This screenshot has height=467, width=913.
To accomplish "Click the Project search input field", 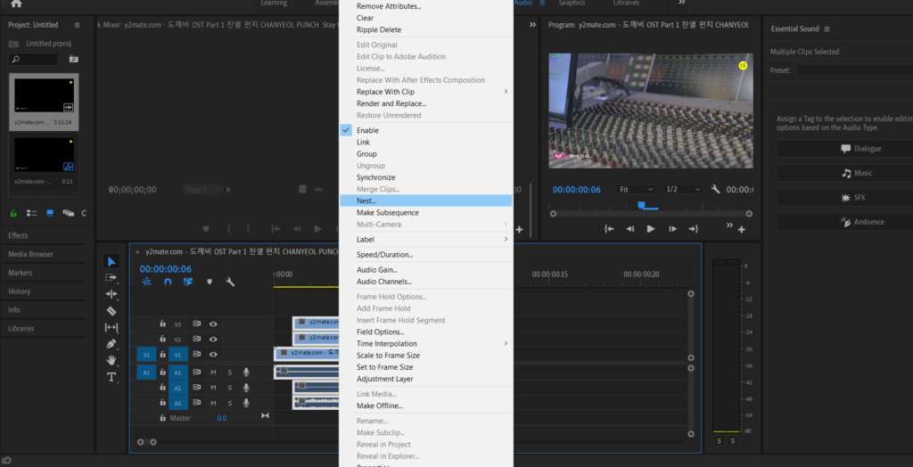I will (x=33, y=59).
